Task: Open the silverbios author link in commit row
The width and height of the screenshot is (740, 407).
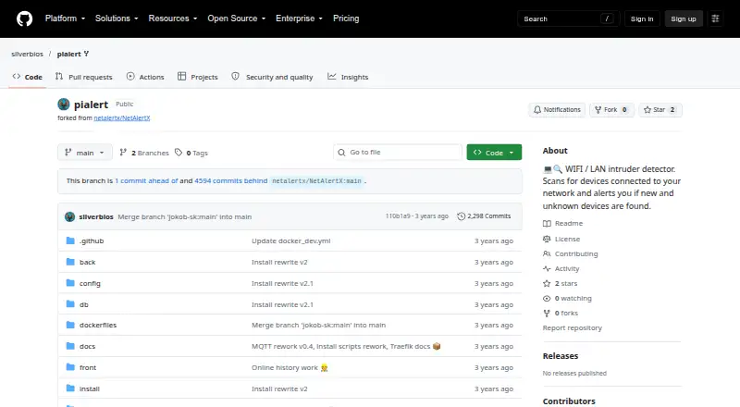Action: tap(96, 216)
